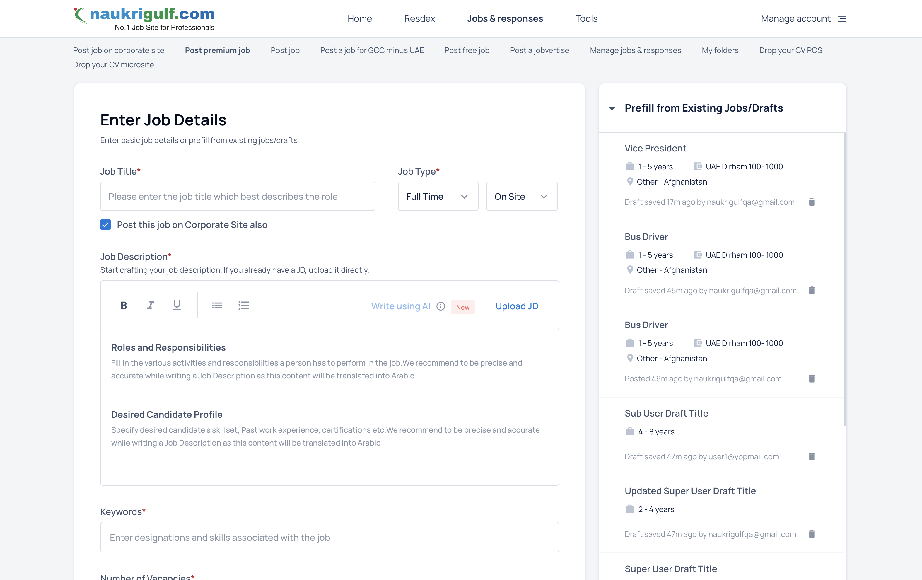Apply bold formatting in job description

point(124,305)
